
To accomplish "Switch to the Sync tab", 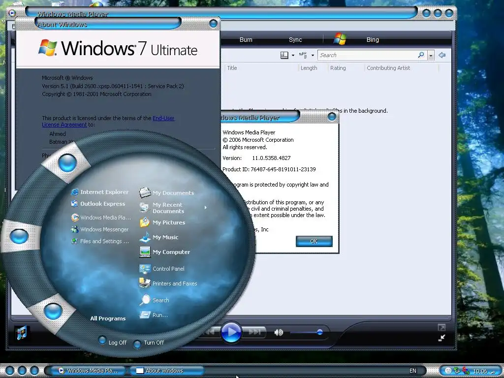I will tap(295, 40).
